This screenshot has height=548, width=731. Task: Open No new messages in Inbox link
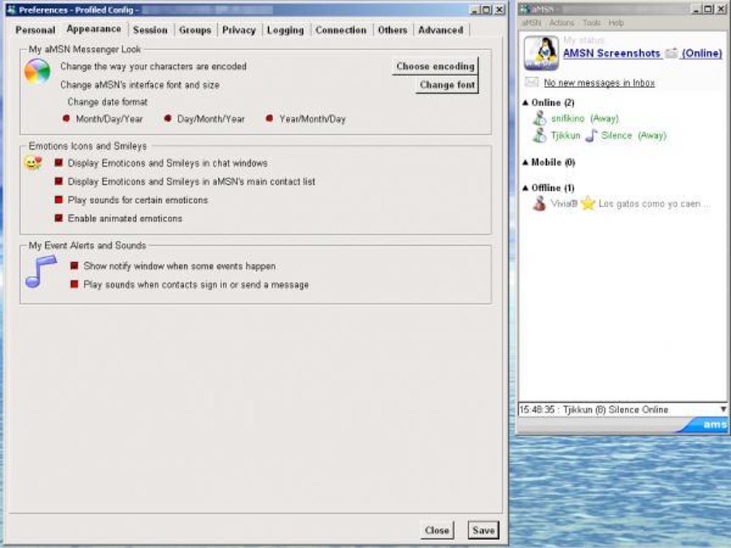(599, 83)
